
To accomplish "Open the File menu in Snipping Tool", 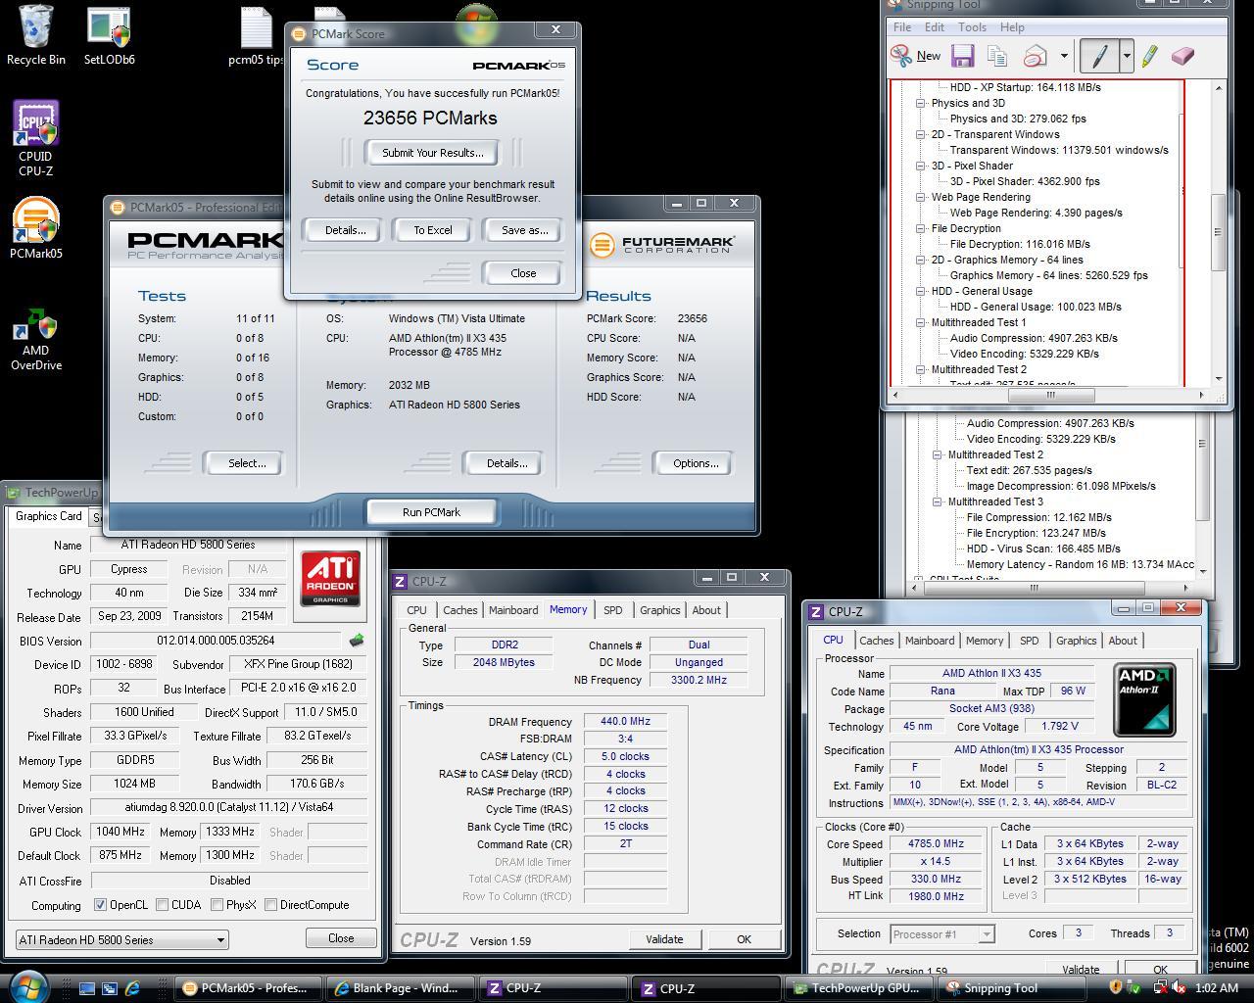I will [x=902, y=27].
